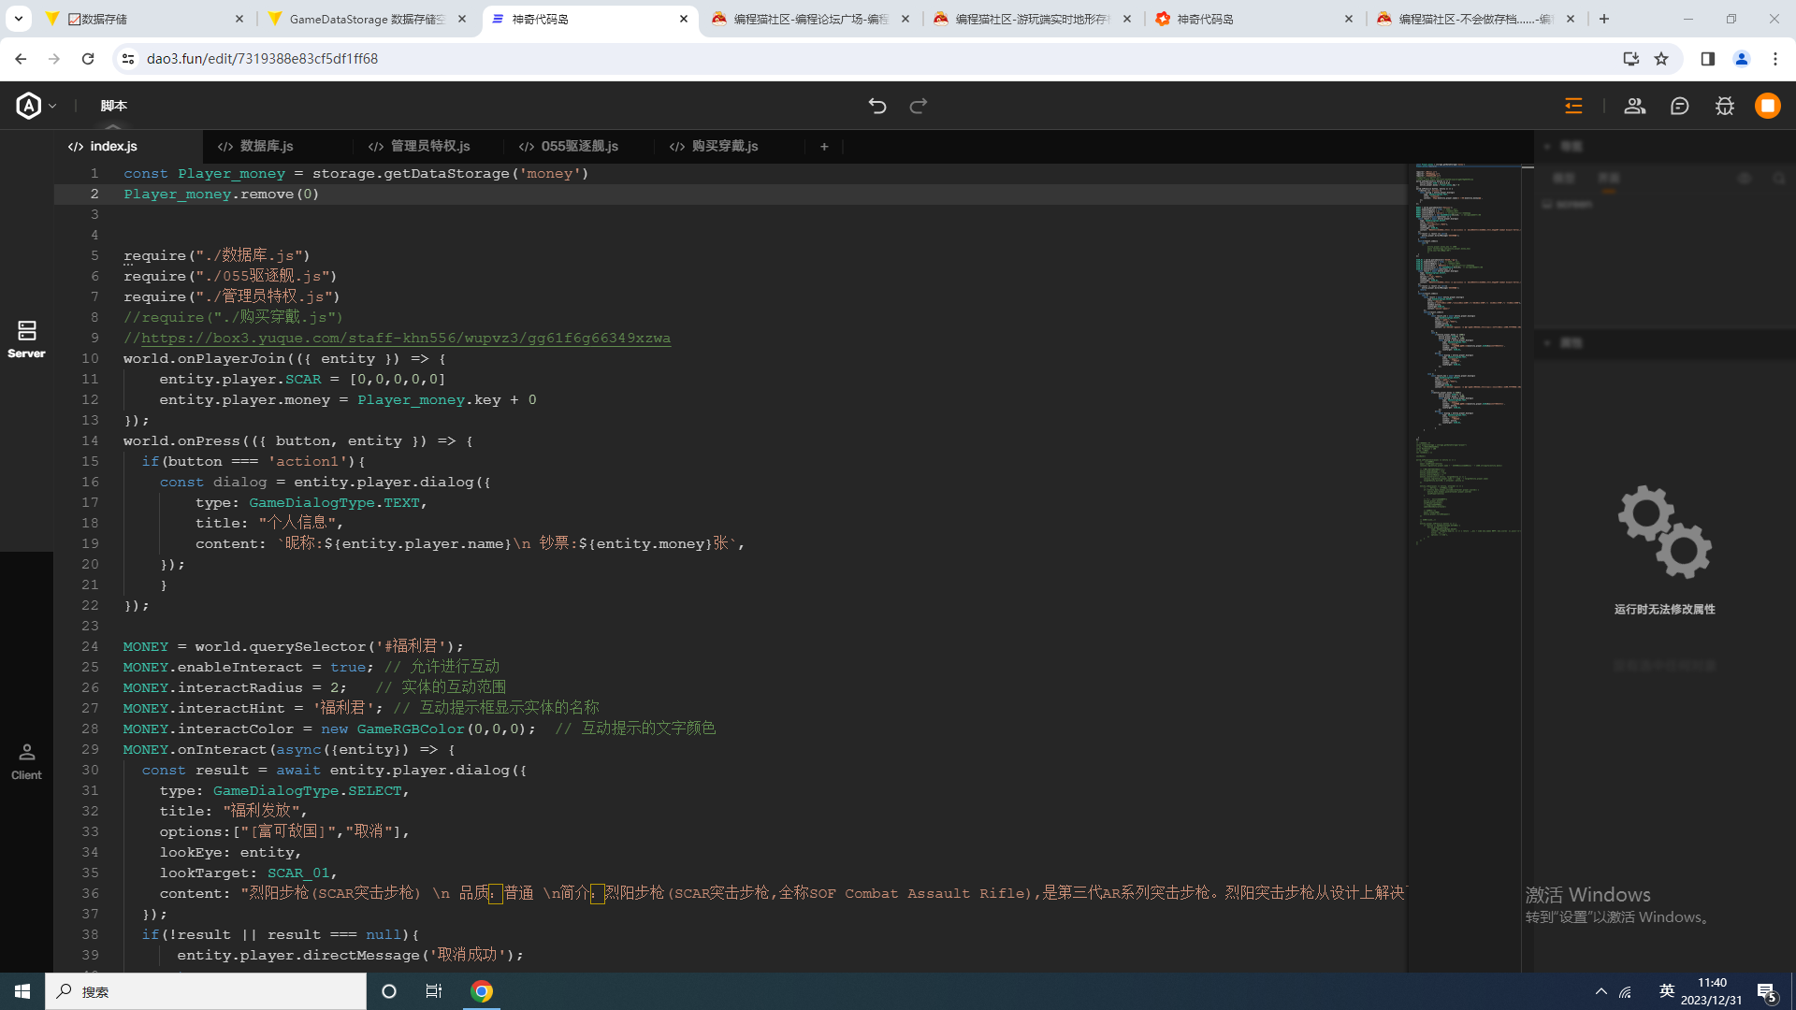Screen dimensions: 1796x1010
Task: Open the yuque.com link in line 9
Action: coord(406,338)
